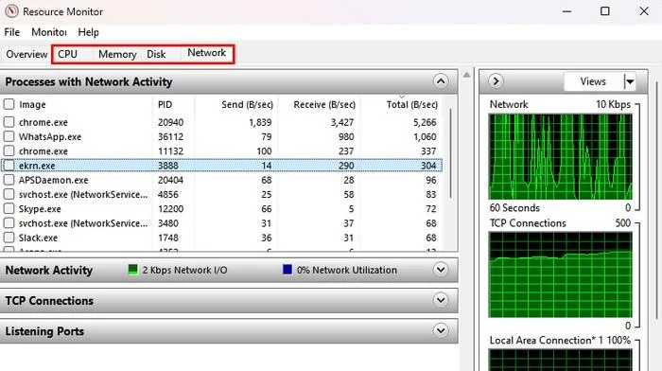Click PID value 36112

(170, 137)
